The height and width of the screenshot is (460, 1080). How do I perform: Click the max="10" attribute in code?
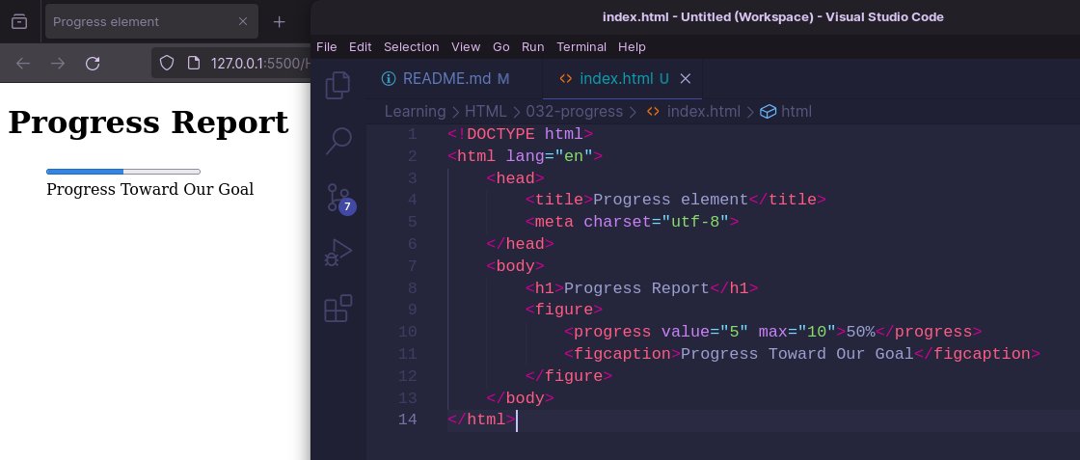(x=796, y=332)
